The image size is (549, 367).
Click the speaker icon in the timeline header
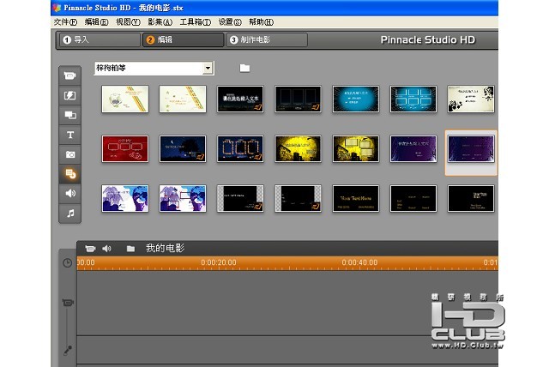tap(106, 249)
